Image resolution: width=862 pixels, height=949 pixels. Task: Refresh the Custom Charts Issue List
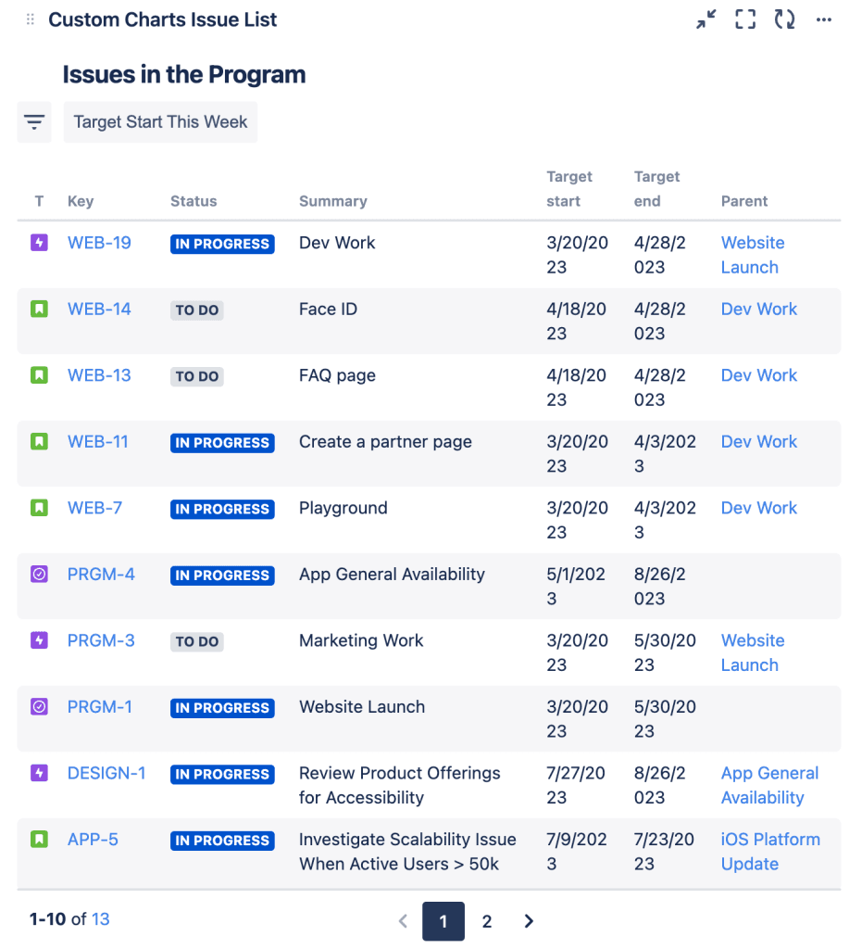click(785, 19)
